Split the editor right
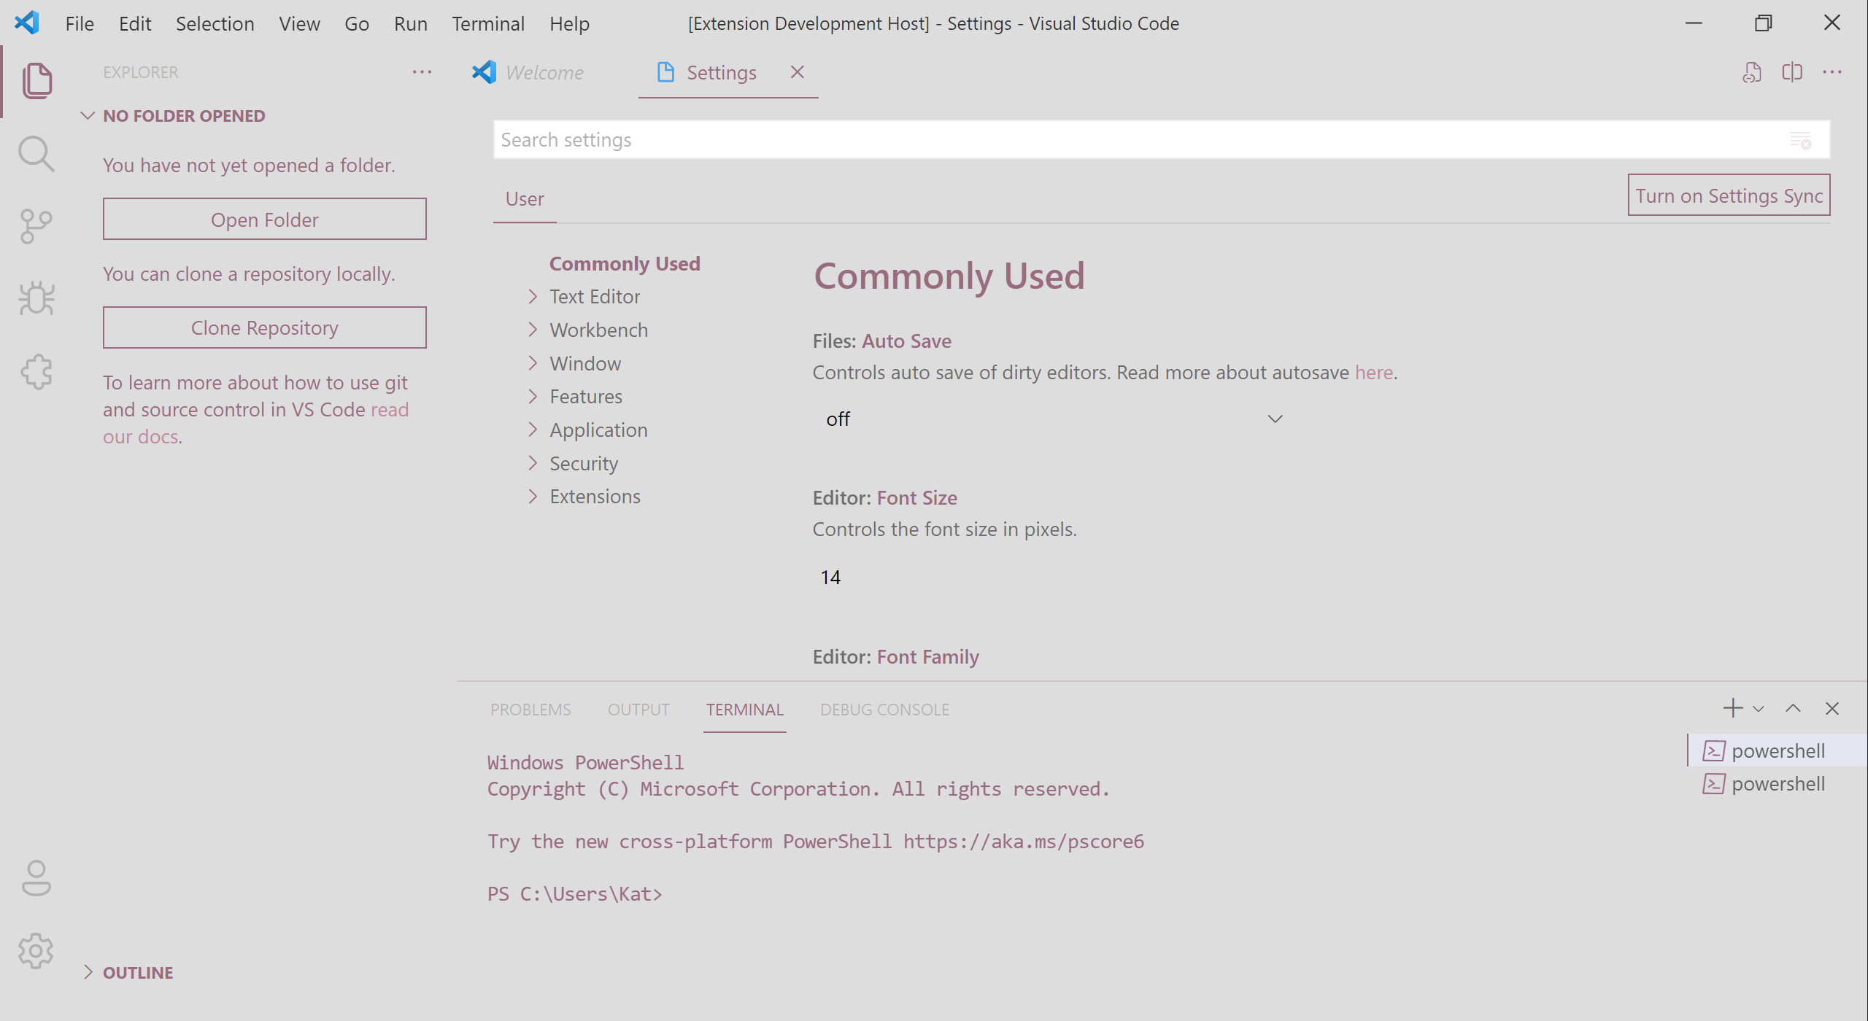The width and height of the screenshot is (1868, 1021). pos(1792,72)
